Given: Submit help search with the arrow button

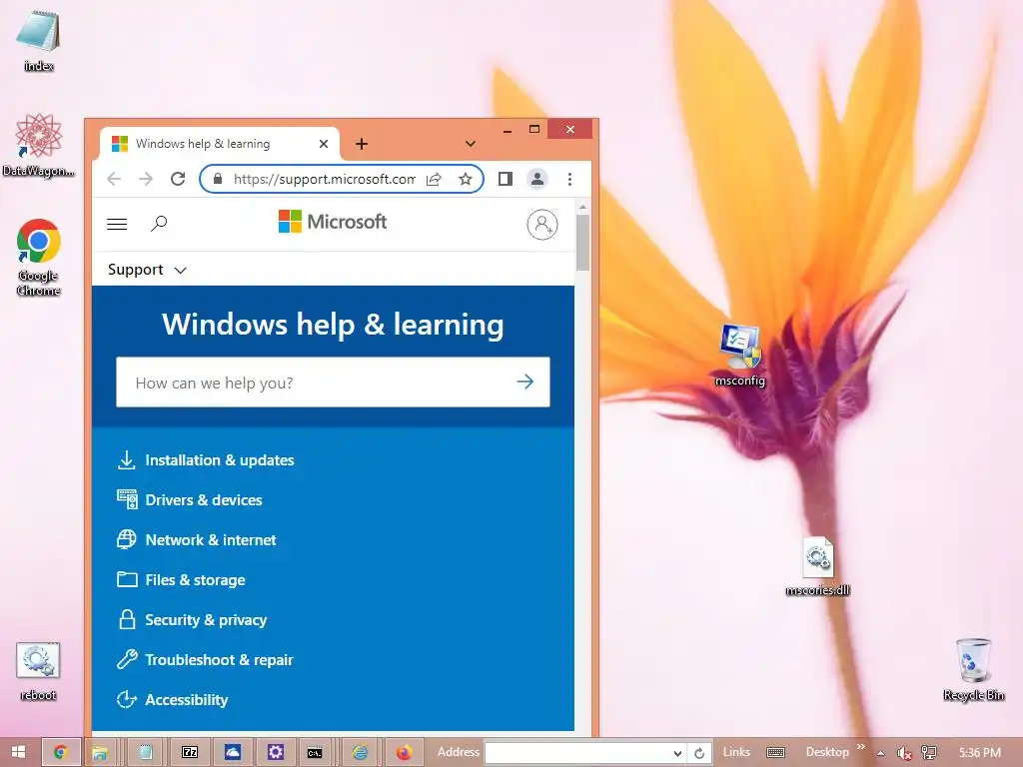Looking at the screenshot, I should pyautogui.click(x=525, y=382).
